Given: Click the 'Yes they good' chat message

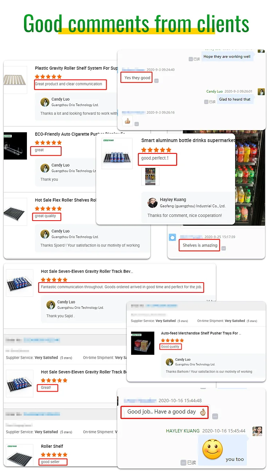Looking at the screenshot, I should coord(137,78).
